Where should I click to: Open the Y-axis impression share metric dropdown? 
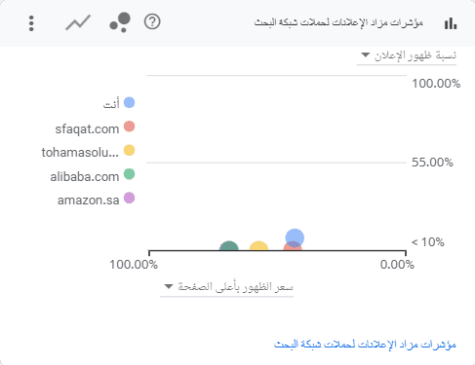tap(407, 55)
